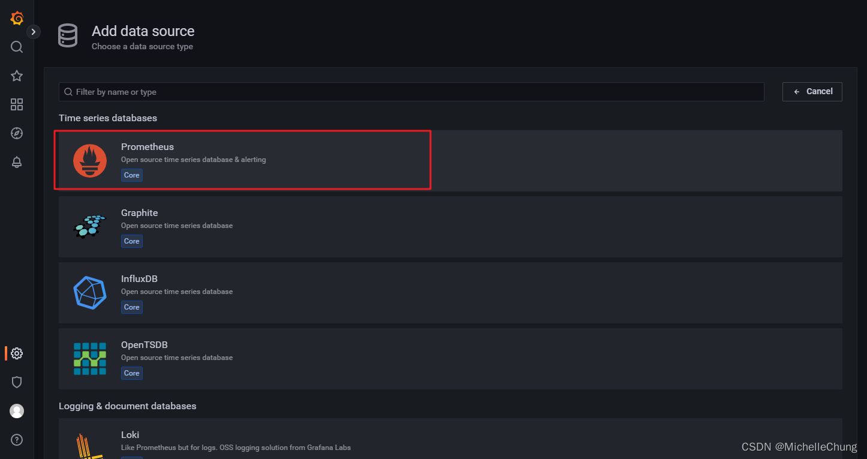This screenshot has width=867, height=459.
Task: Open the Configuration gear icon
Action: tap(17, 353)
